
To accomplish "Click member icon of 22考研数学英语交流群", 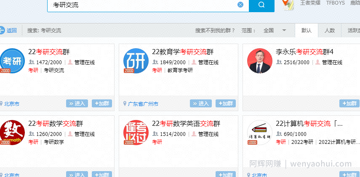I will [x=155, y=134].
